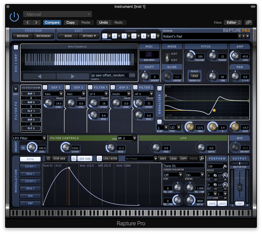Toggle the Equalizer power button
The height and width of the screenshot is (234, 262).
pyautogui.click(x=159, y=88)
